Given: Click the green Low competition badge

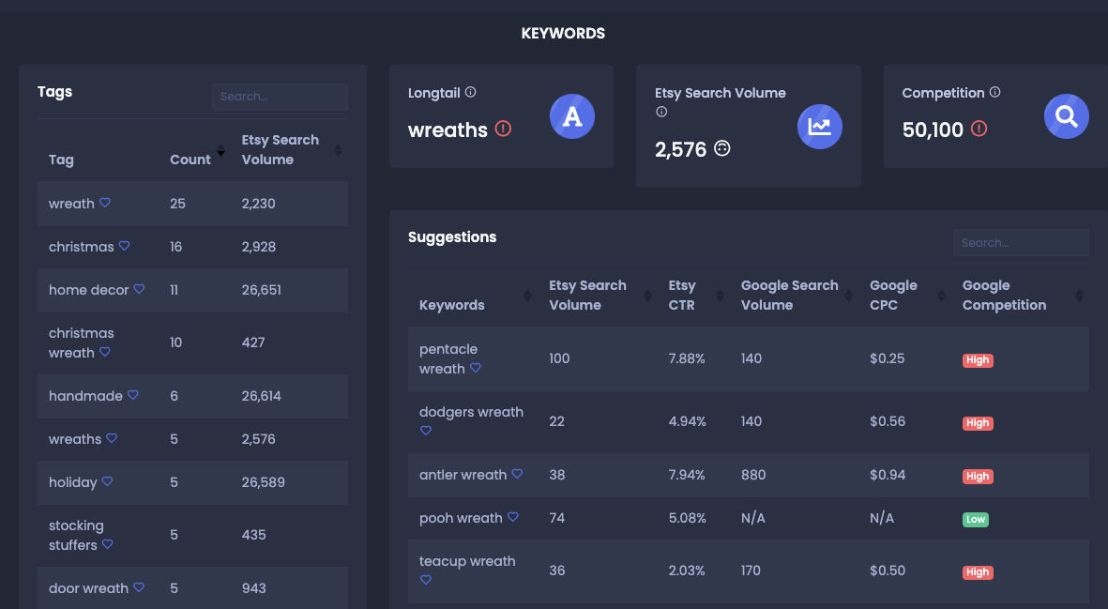Looking at the screenshot, I should 975,519.
